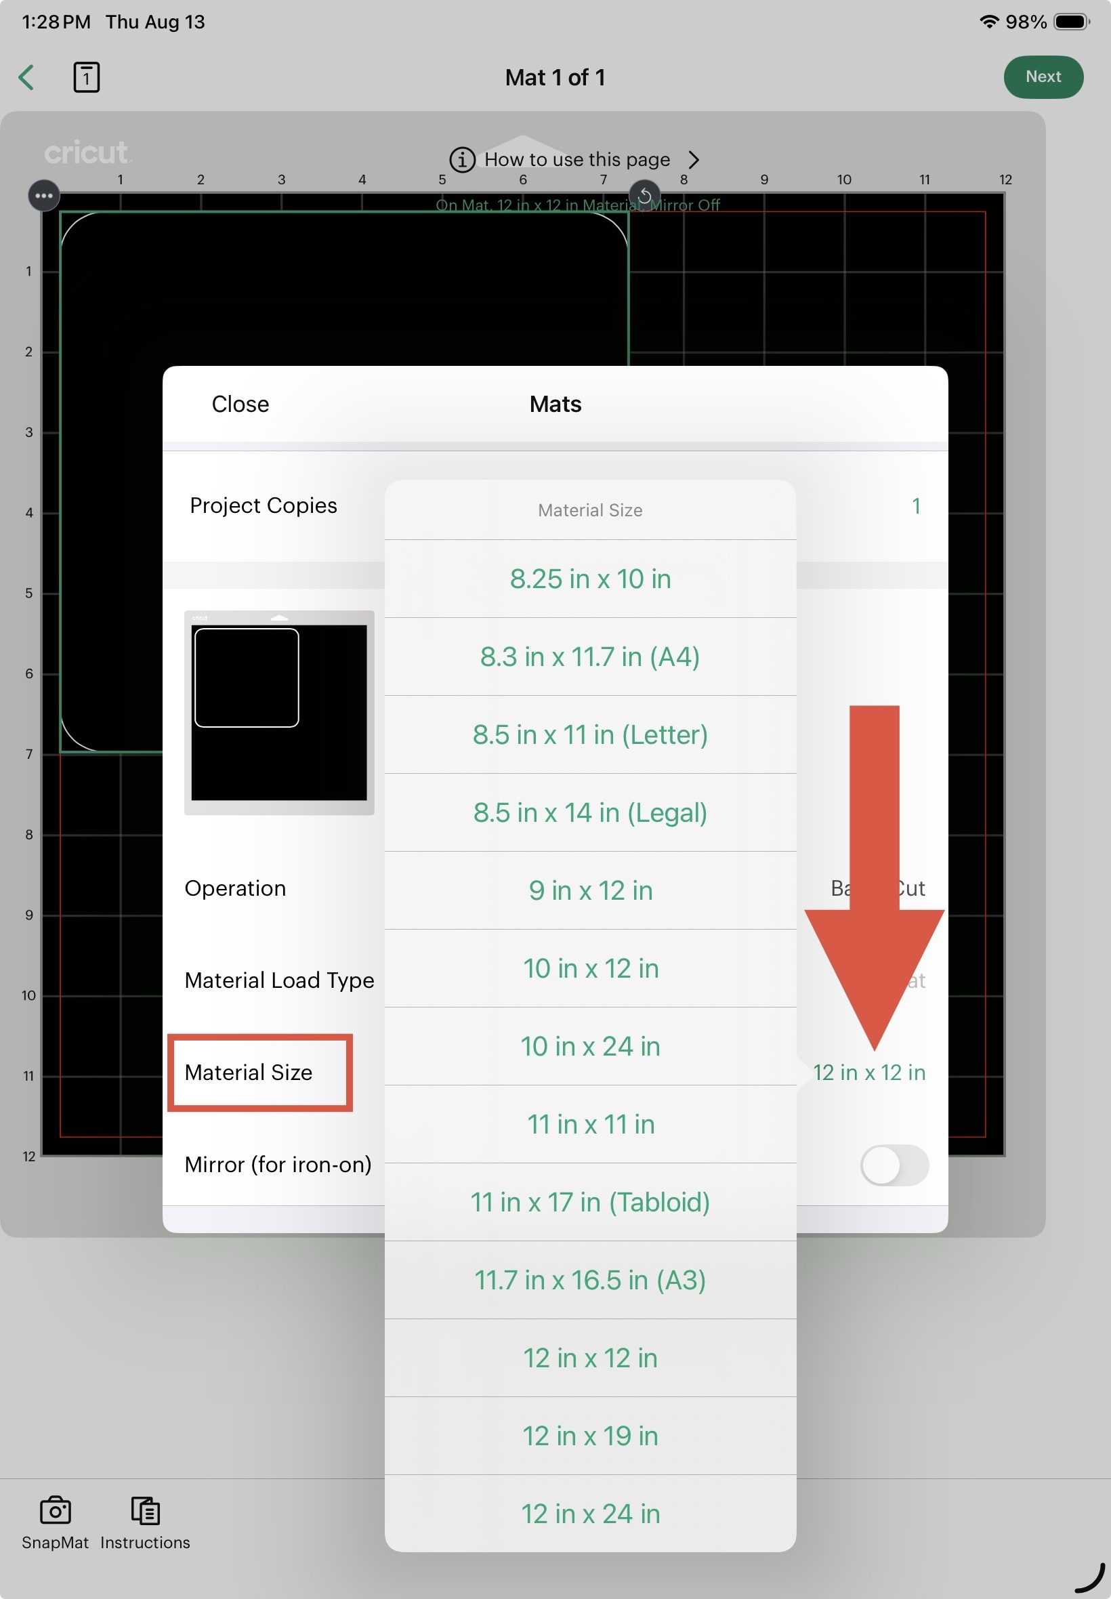1111x1599 pixels.
Task: Tap the Material Load Type row
Action: (x=279, y=980)
